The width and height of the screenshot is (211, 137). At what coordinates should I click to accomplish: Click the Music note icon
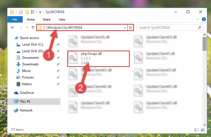[x=18, y=71]
